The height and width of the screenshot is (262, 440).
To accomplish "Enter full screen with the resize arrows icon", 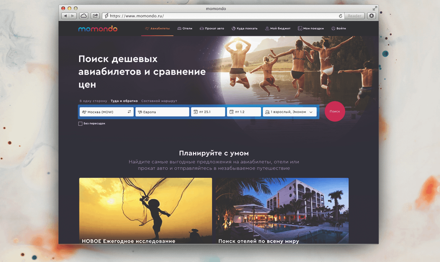I will tap(375, 8).
